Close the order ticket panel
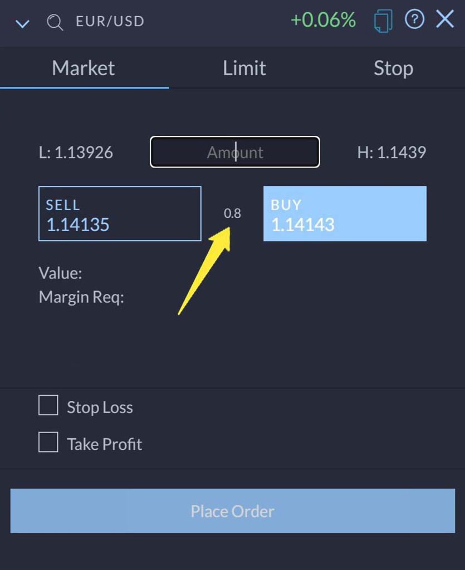This screenshot has height=570, width=465. (445, 20)
